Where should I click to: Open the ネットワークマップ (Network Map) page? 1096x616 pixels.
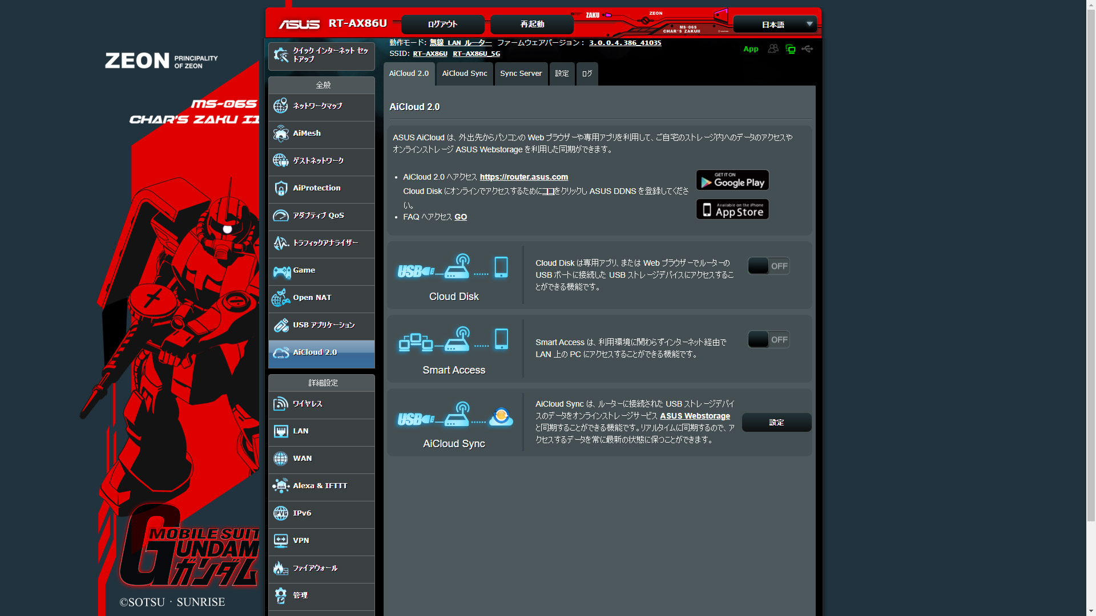tap(321, 107)
